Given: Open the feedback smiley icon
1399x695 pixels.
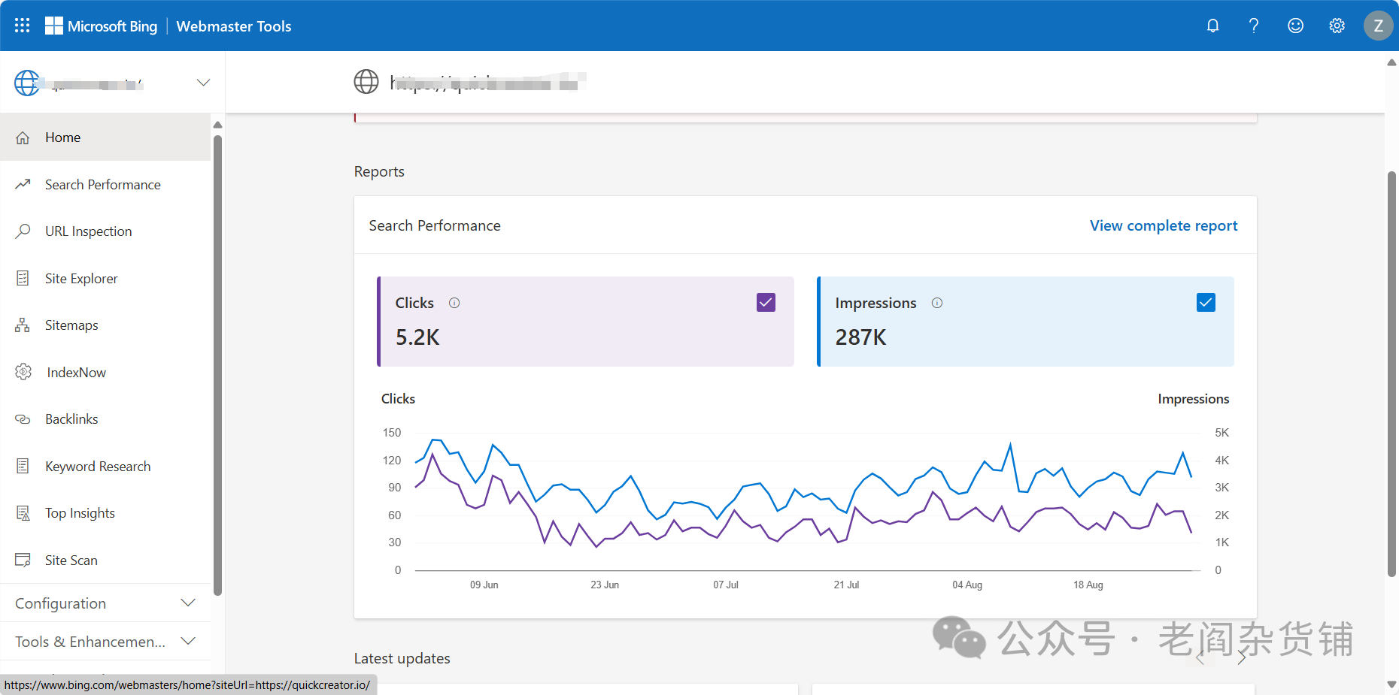Looking at the screenshot, I should click(1295, 26).
